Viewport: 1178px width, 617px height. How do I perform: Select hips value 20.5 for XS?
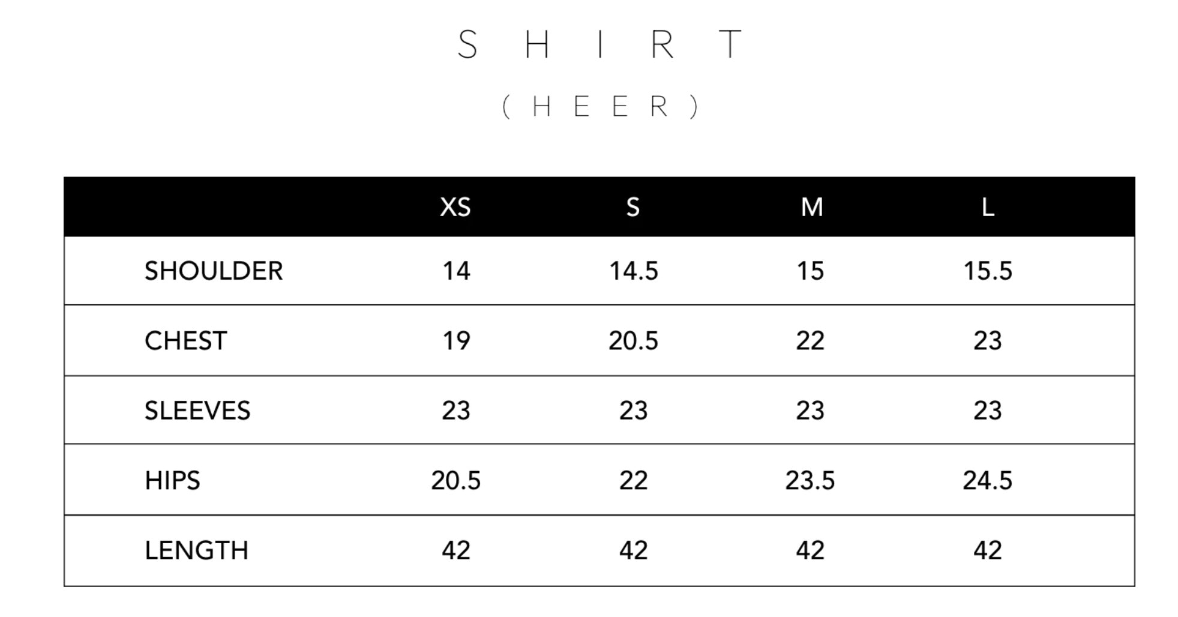pos(456,480)
